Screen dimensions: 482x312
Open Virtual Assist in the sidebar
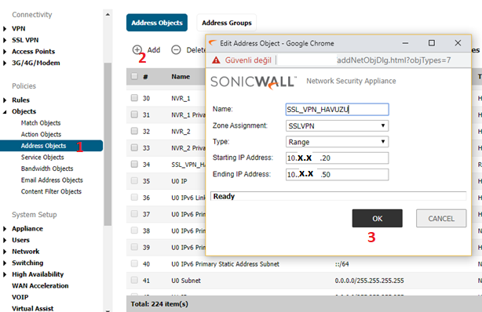(33, 308)
